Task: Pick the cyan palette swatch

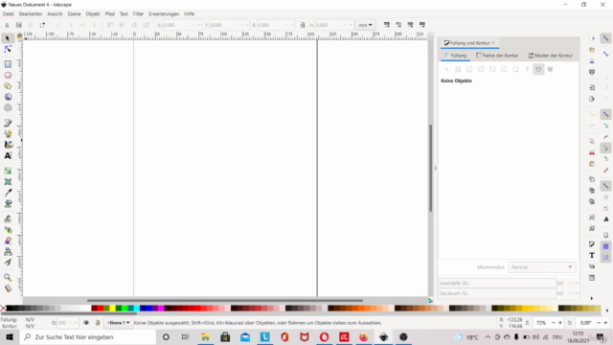Action: pyautogui.click(x=136, y=309)
